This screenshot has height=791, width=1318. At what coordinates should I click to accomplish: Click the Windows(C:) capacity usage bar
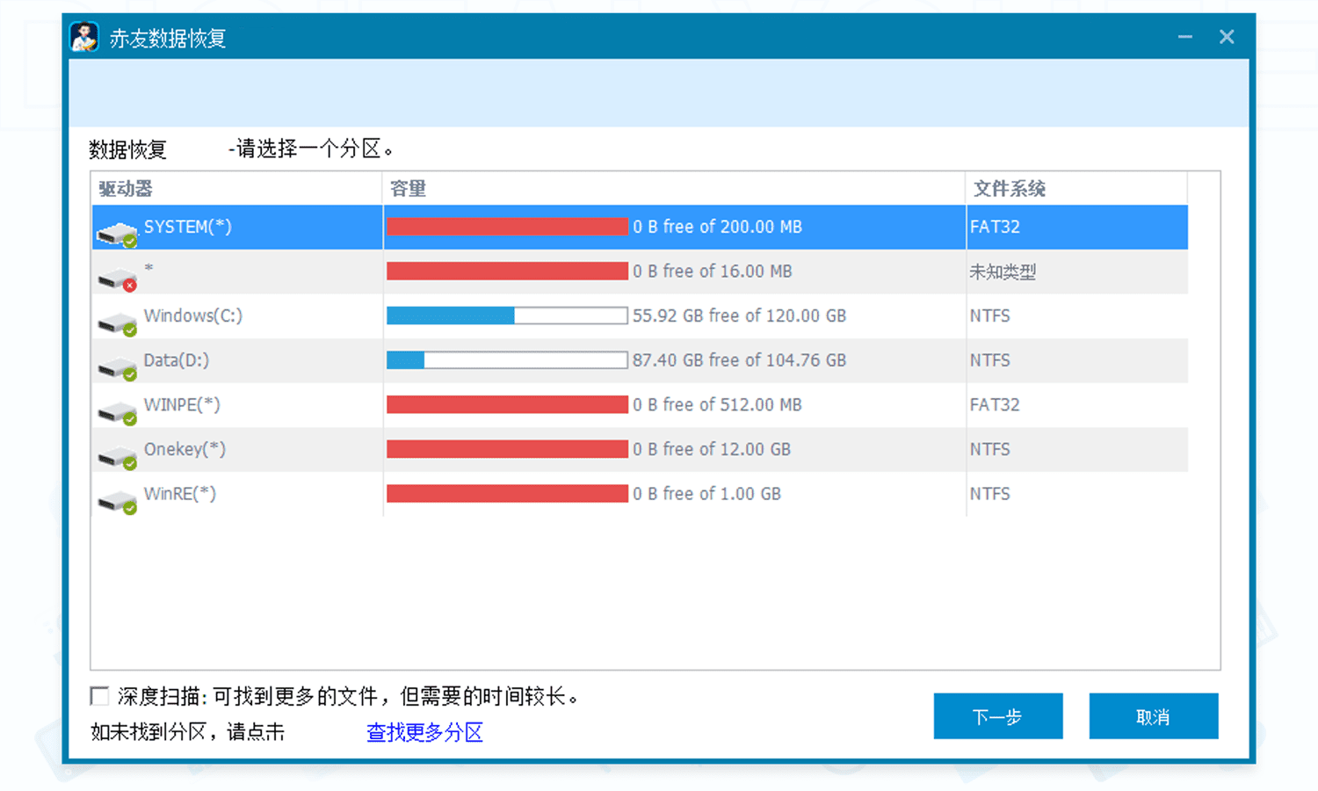pyautogui.click(x=507, y=316)
